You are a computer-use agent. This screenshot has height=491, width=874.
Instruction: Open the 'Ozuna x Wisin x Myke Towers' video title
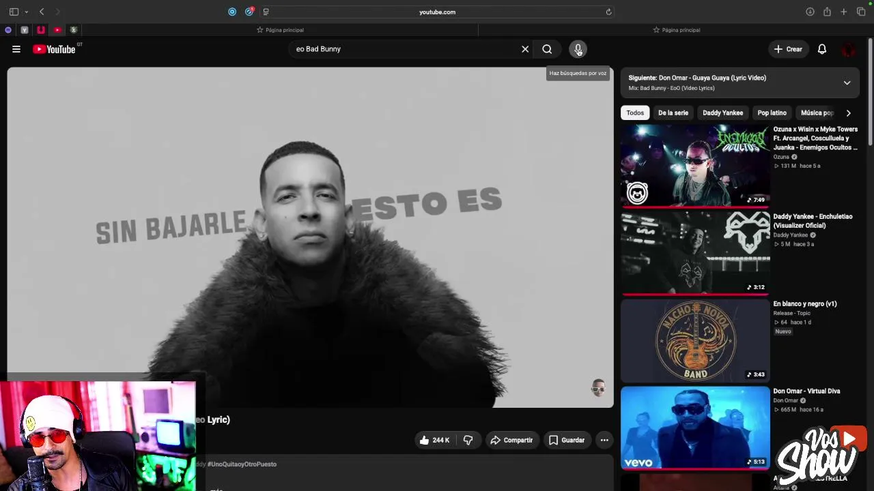[x=815, y=138]
